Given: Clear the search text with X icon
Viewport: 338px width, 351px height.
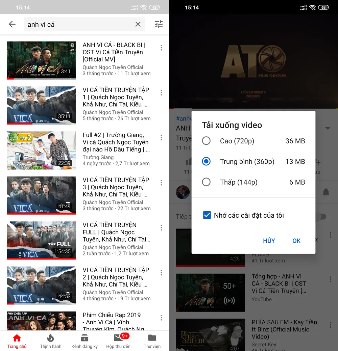Looking at the screenshot, I should click(138, 24).
